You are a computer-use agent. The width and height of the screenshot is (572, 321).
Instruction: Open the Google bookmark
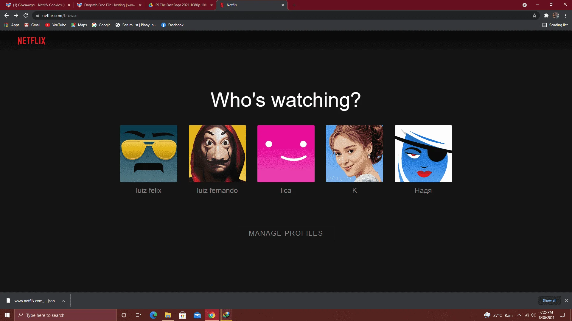coord(101,25)
